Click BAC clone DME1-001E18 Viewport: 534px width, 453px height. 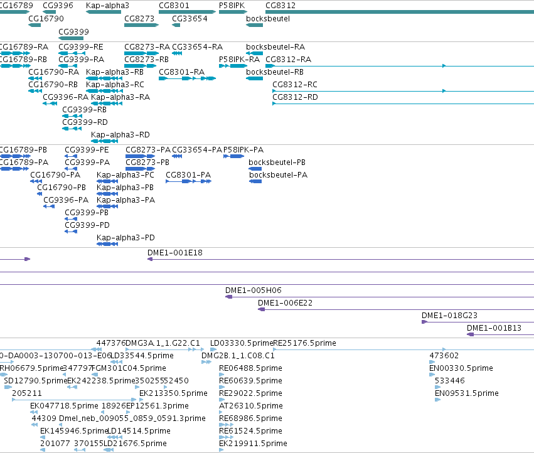pyautogui.click(x=175, y=253)
